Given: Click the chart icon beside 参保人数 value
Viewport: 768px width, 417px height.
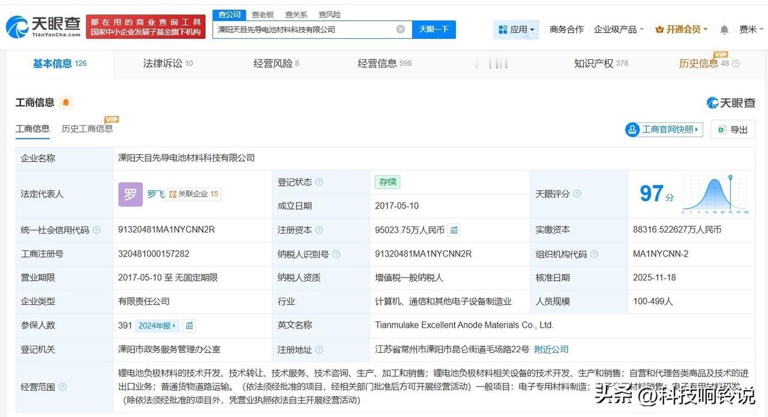Looking at the screenshot, I should tap(190, 326).
